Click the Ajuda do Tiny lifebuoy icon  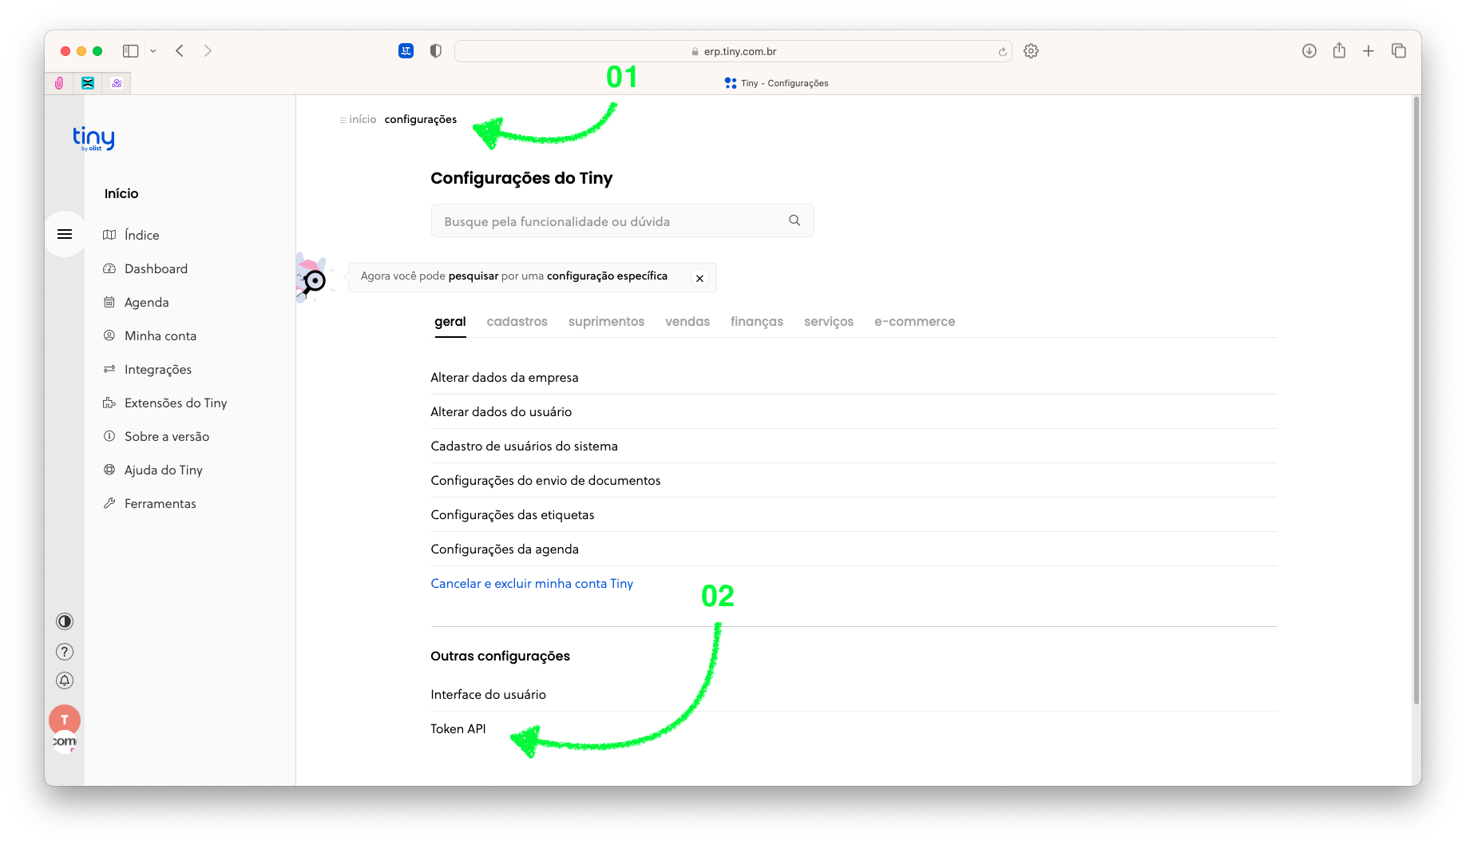coord(109,470)
